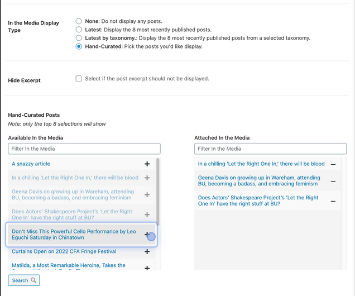Image resolution: width=355 pixels, height=296 pixels.
Task: Open 'A snazzy article' link
Action: (31, 164)
